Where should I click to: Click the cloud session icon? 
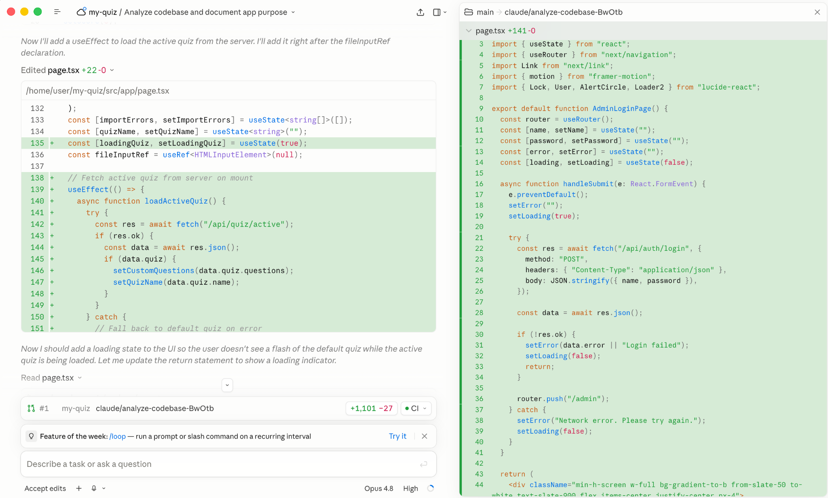click(x=81, y=12)
